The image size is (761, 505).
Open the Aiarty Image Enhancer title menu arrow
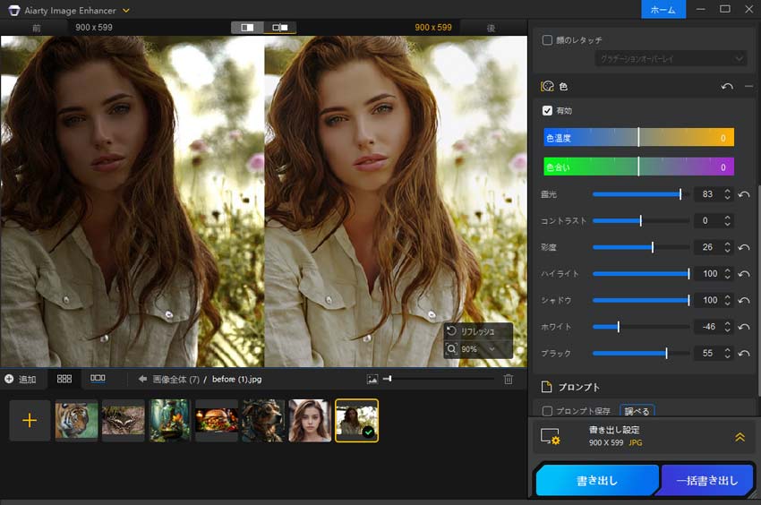coord(125,10)
